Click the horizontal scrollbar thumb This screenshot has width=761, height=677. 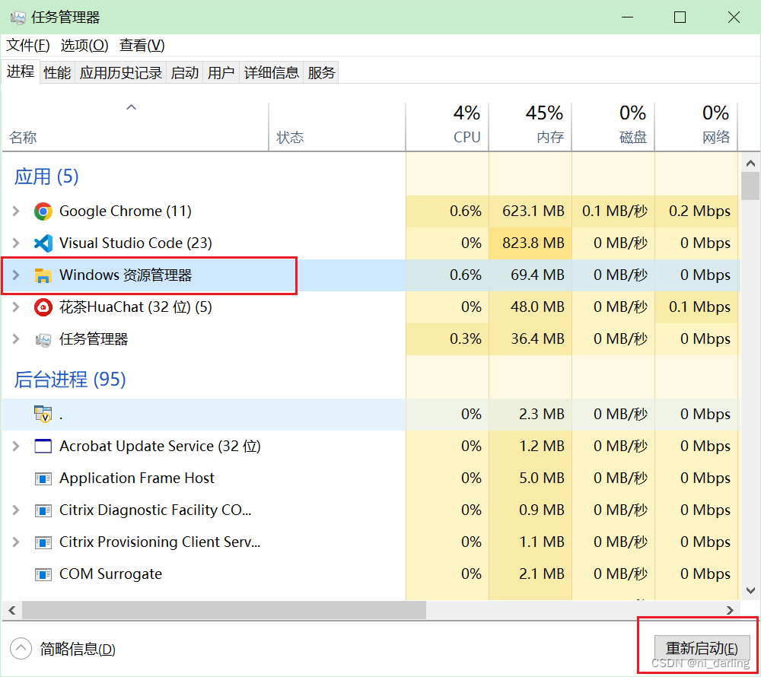[224, 610]
